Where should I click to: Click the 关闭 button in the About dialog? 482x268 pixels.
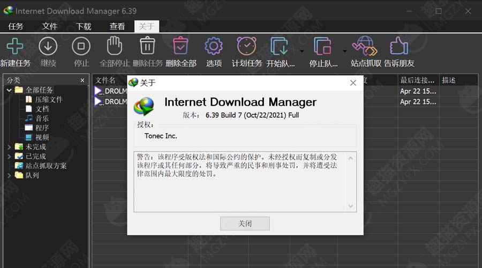tap(245, 224)
